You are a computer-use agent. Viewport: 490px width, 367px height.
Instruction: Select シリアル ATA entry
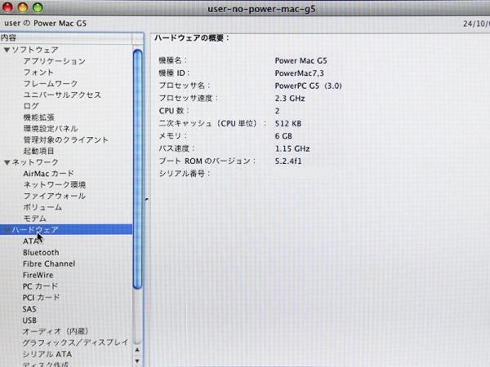pos(47,354)
